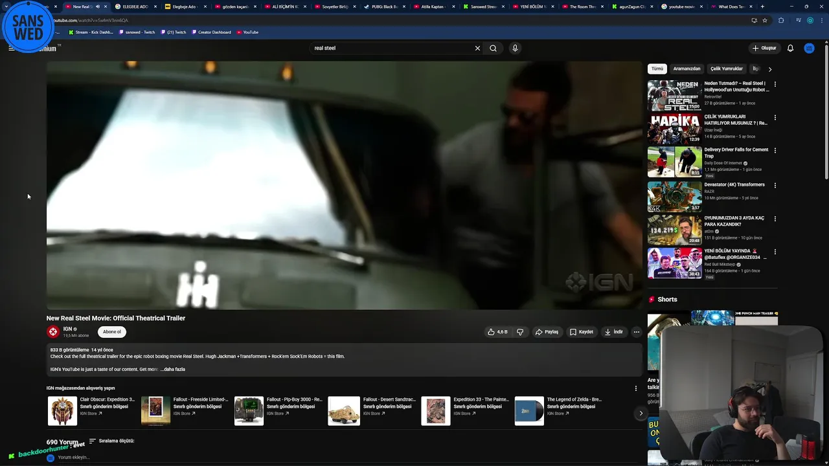This screenshot has width=829, height=466.
Task: Open options for YENİ BÖLÜM YAYINDA video
Action: (775, 252)
